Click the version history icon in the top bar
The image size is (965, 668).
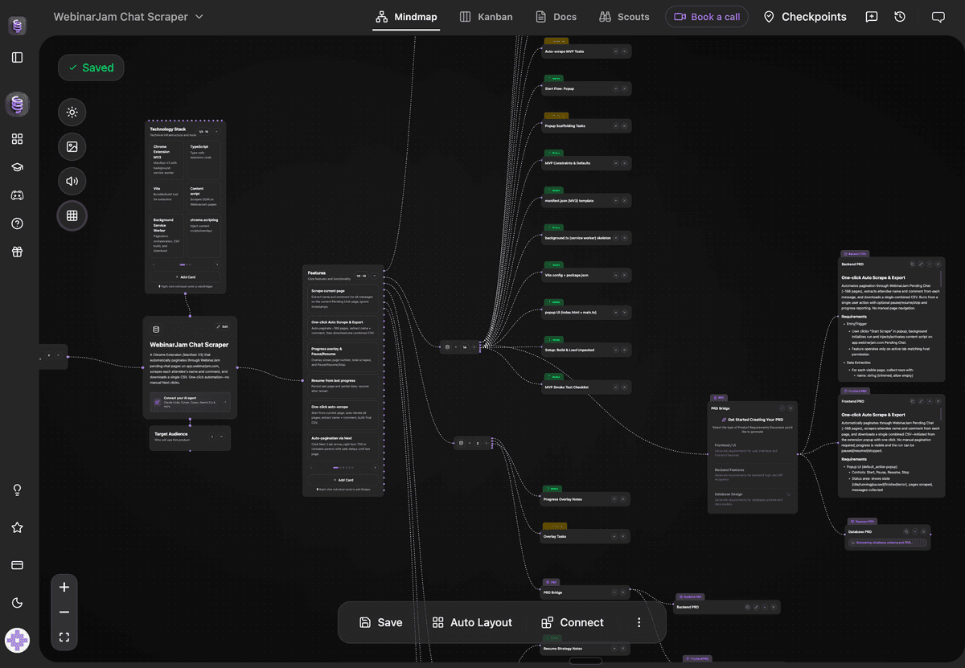(x=901, y=16)
